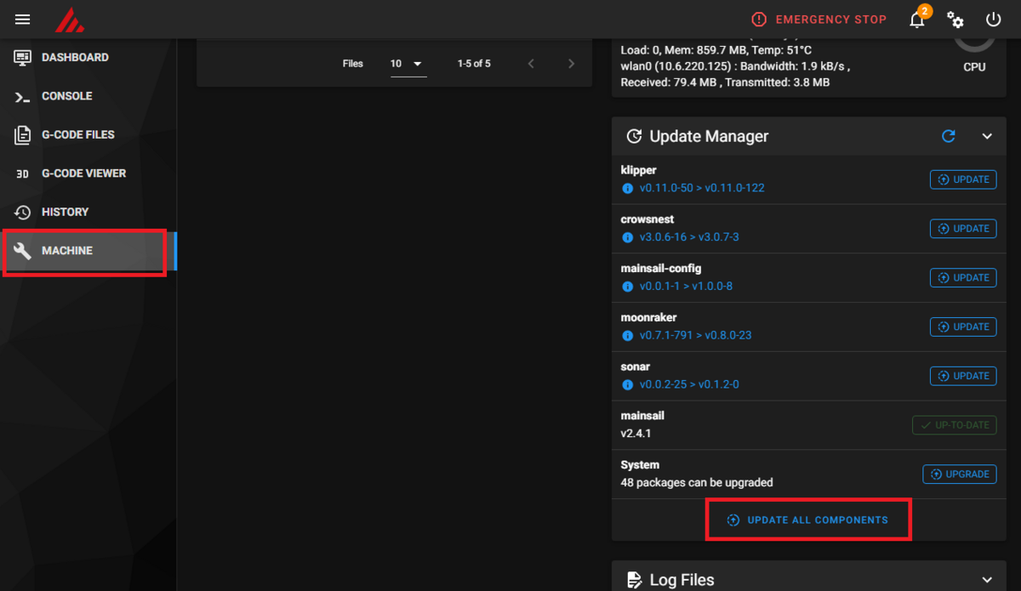Update mainsail-config component

click(x=963, y=278)
